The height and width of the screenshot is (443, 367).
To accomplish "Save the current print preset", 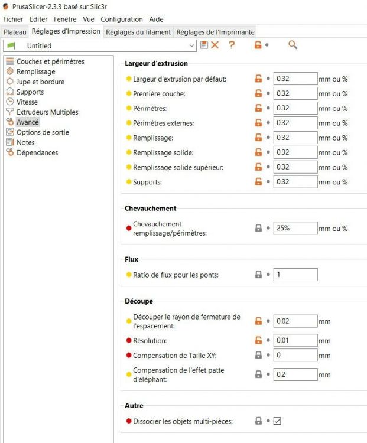I will pos(204,45).
